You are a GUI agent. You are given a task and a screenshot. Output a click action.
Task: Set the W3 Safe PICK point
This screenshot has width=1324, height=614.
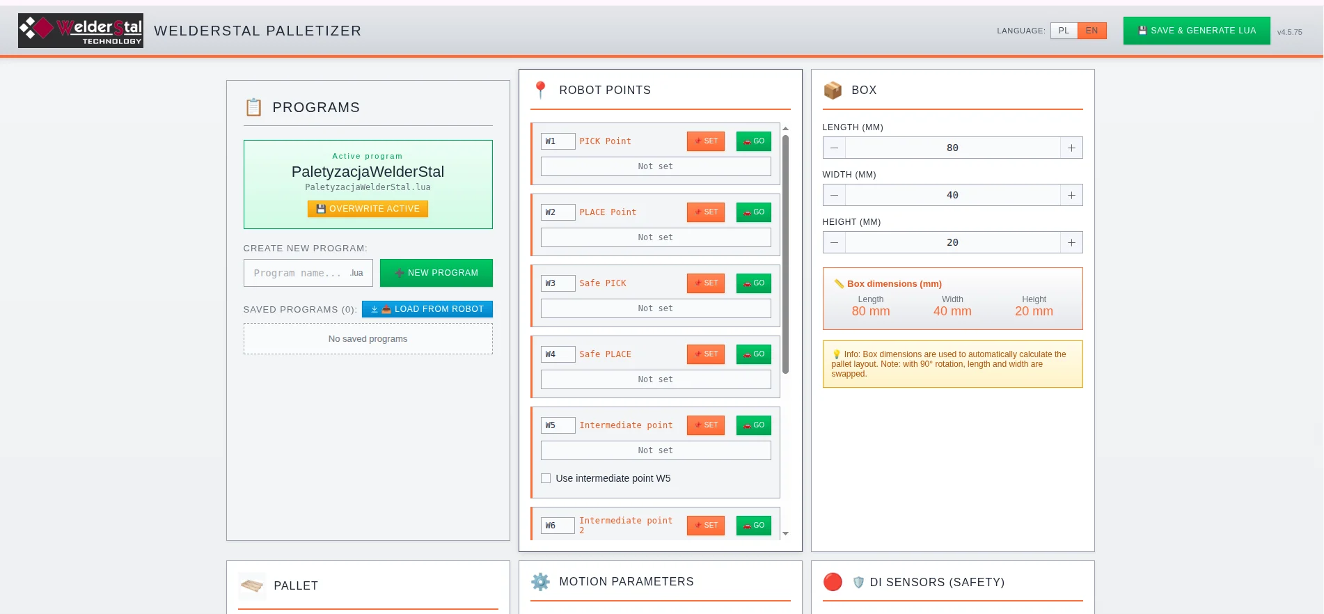(706, 283)
